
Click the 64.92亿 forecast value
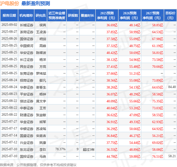[158, 129]
